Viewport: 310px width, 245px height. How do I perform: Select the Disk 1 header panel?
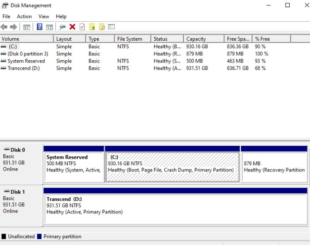21,206
